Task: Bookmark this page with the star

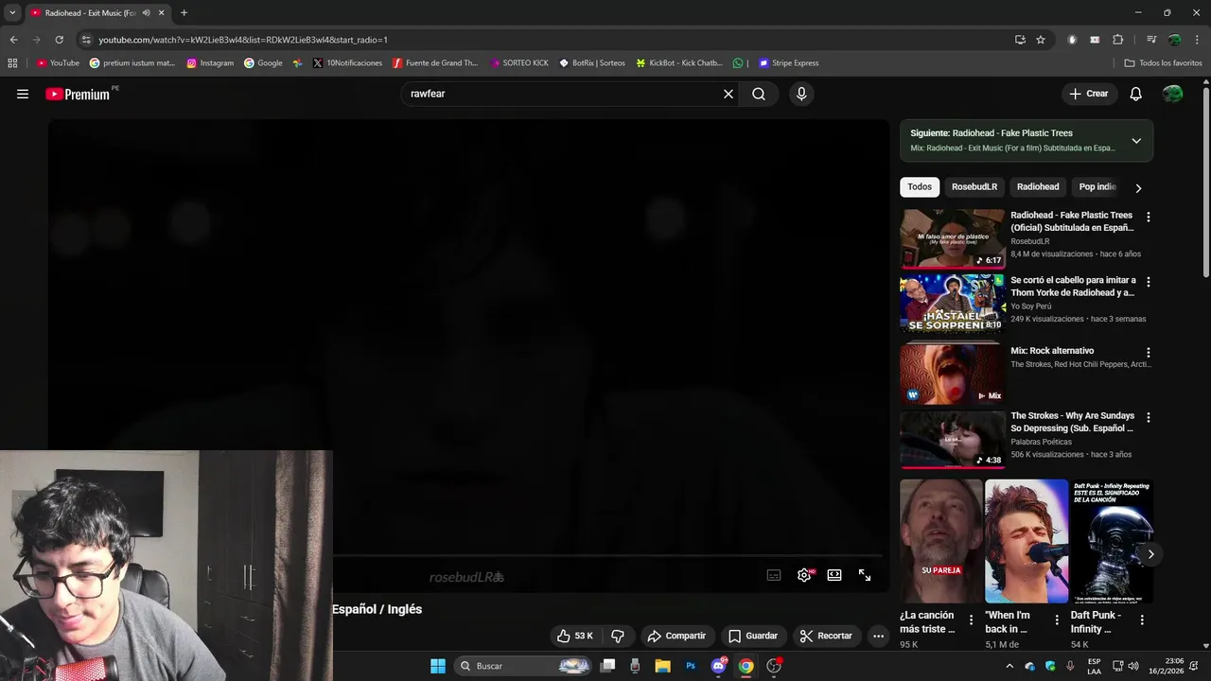Action: pos(1041,40)
